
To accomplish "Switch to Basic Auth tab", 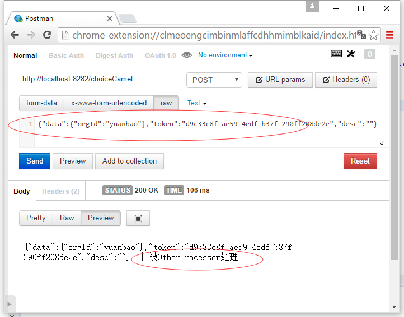I will point(66,56).
